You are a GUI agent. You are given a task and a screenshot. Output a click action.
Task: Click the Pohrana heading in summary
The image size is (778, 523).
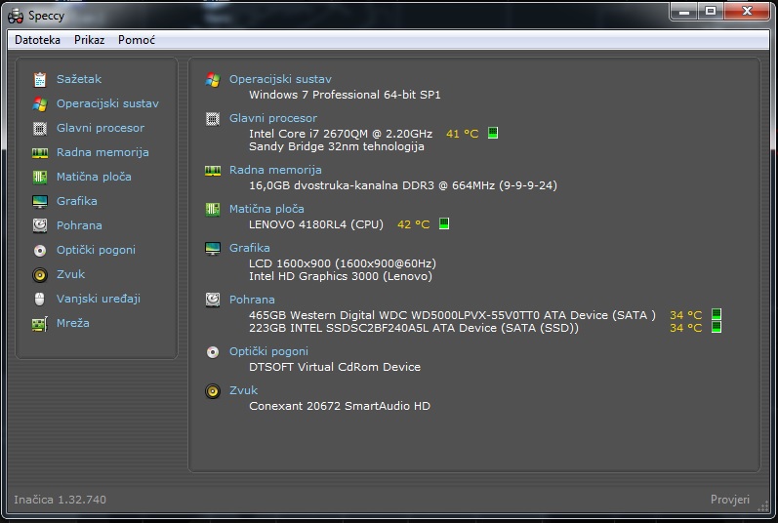tap(252, 300)
